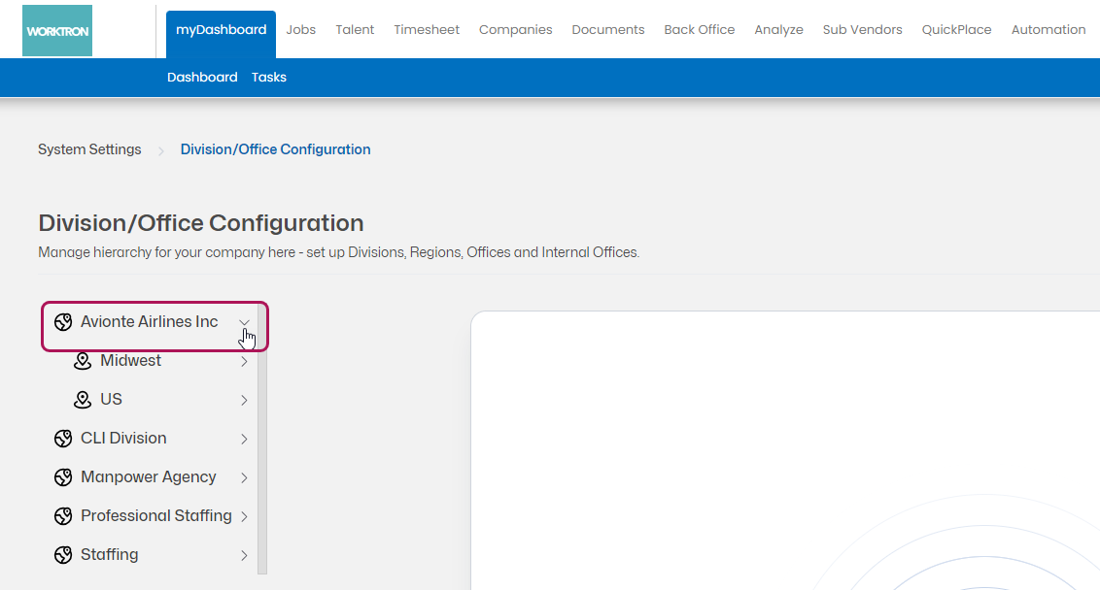Select the Professional Staffing label
Viewport: 1100px width, 590px height.
click(x=155, y=515)
